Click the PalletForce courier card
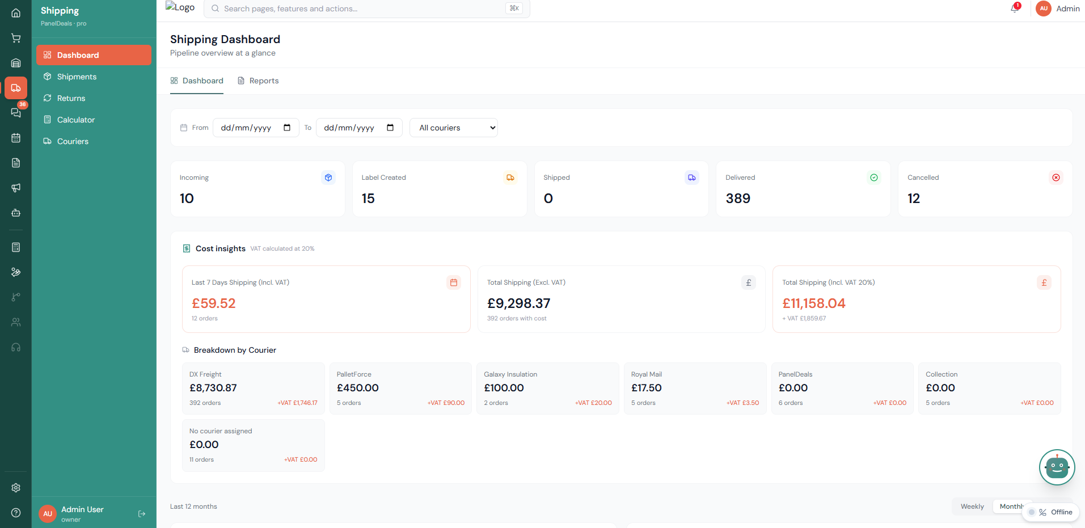 tap(400, 388)
